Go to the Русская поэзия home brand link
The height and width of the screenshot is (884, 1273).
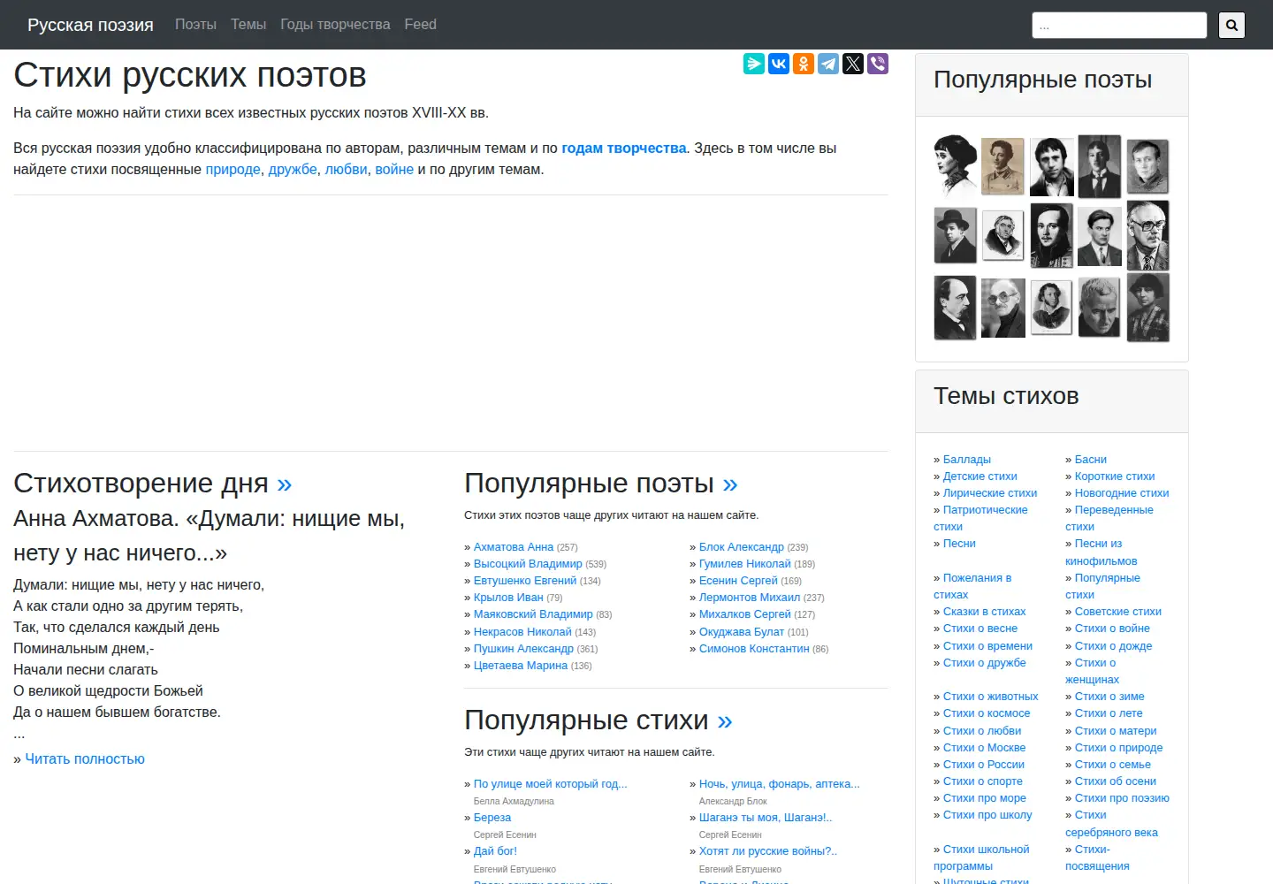[90, 25]
